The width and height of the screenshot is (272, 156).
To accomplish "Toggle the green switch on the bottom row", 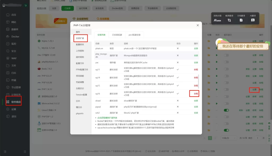I will tap(226, 130).
